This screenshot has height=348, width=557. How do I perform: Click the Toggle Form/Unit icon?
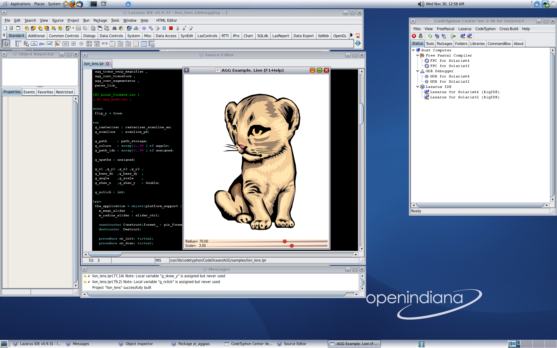tap(106, 28)
